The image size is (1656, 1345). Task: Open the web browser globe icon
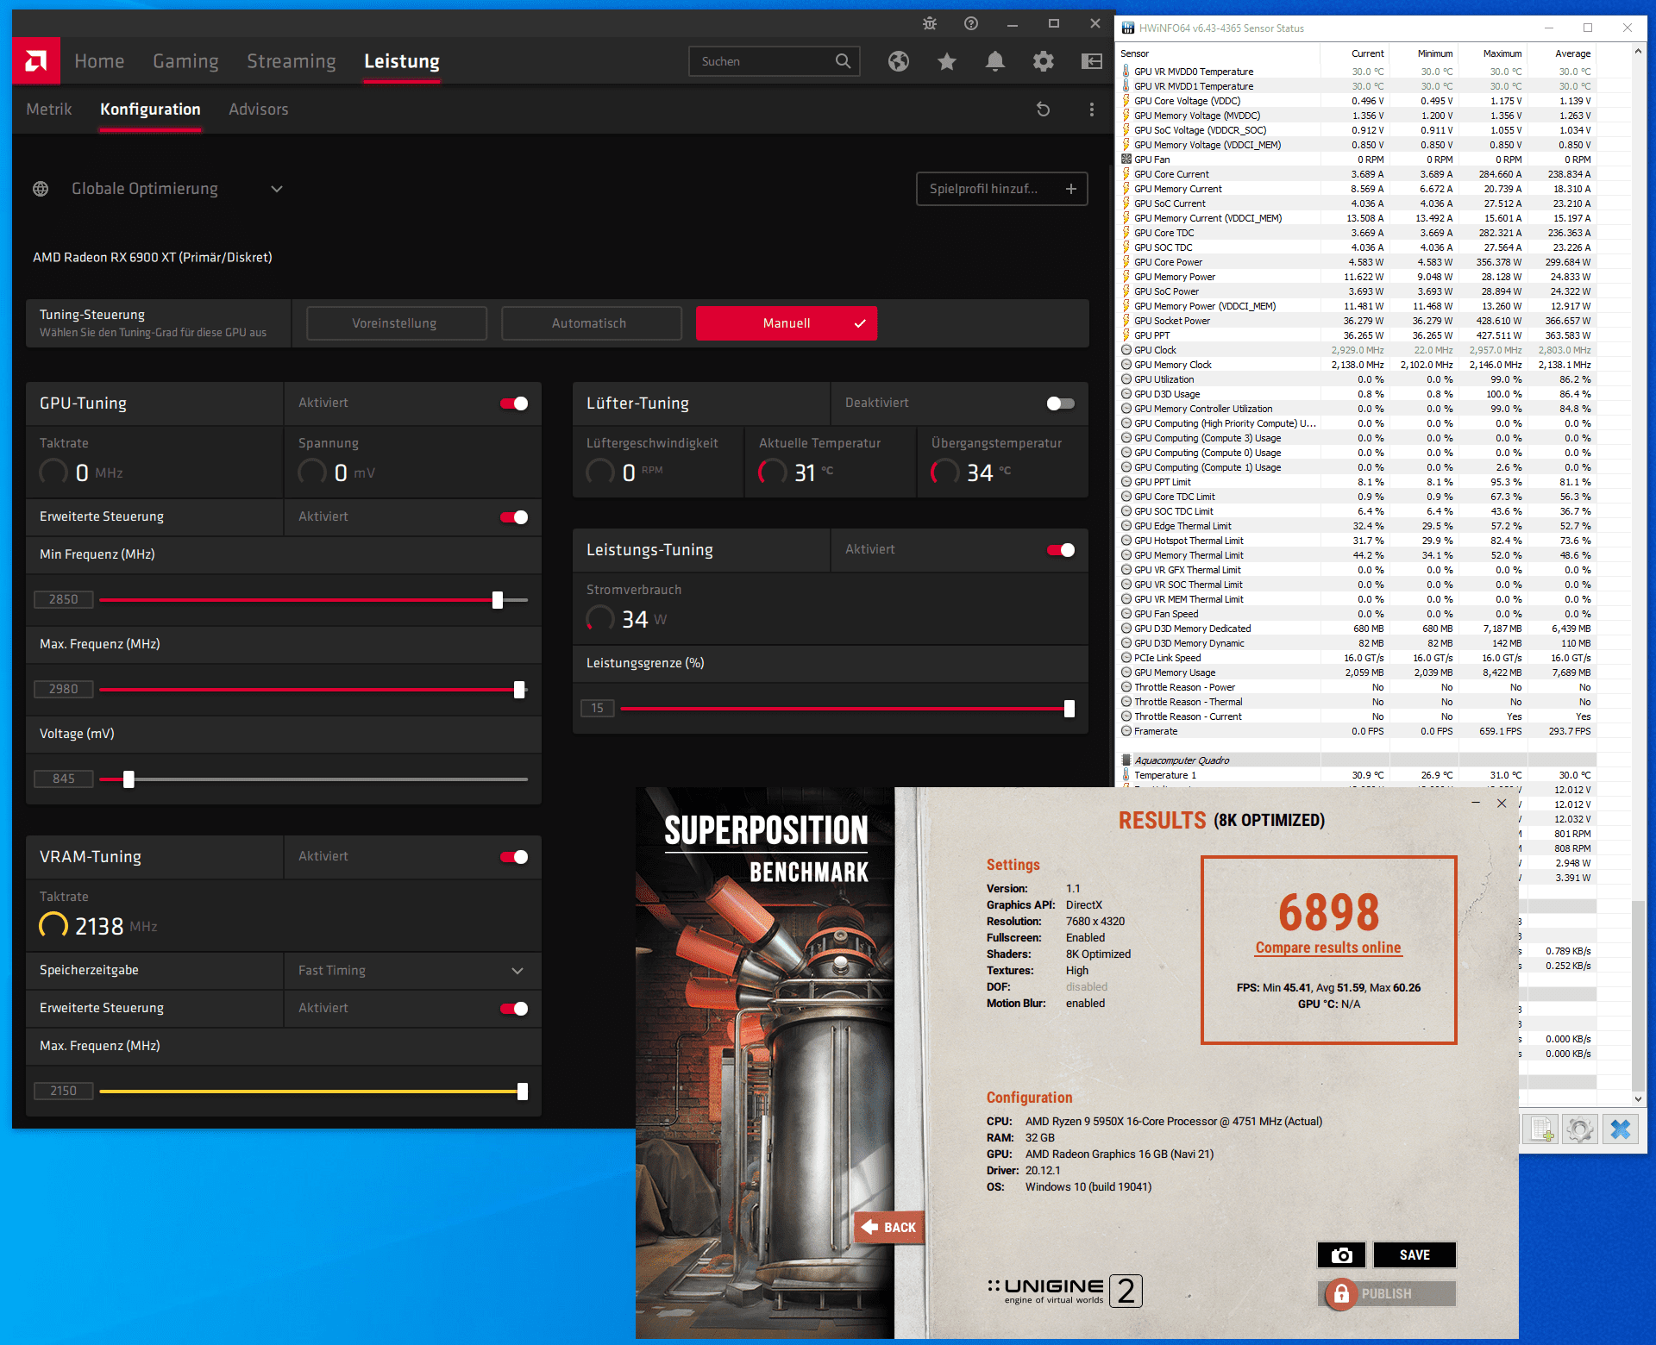(899, 61)
